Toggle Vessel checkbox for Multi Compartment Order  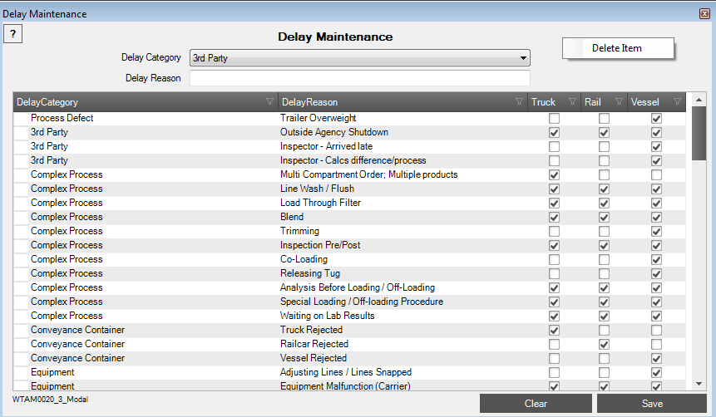coord(656,175)
